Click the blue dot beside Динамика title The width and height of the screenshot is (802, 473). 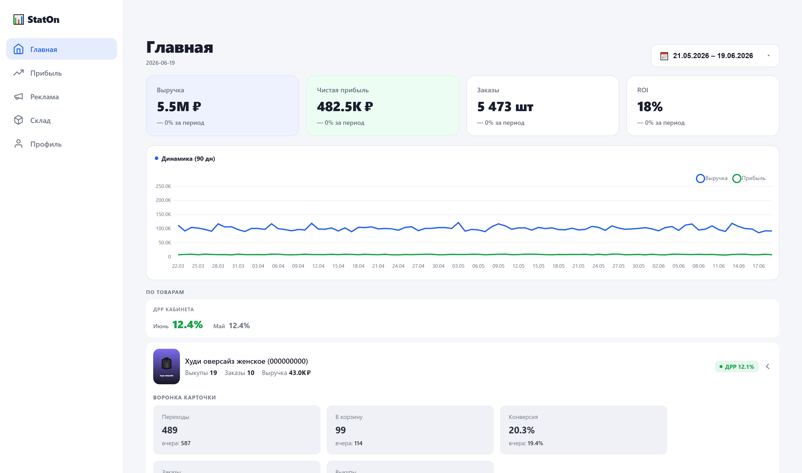(156, 158)
